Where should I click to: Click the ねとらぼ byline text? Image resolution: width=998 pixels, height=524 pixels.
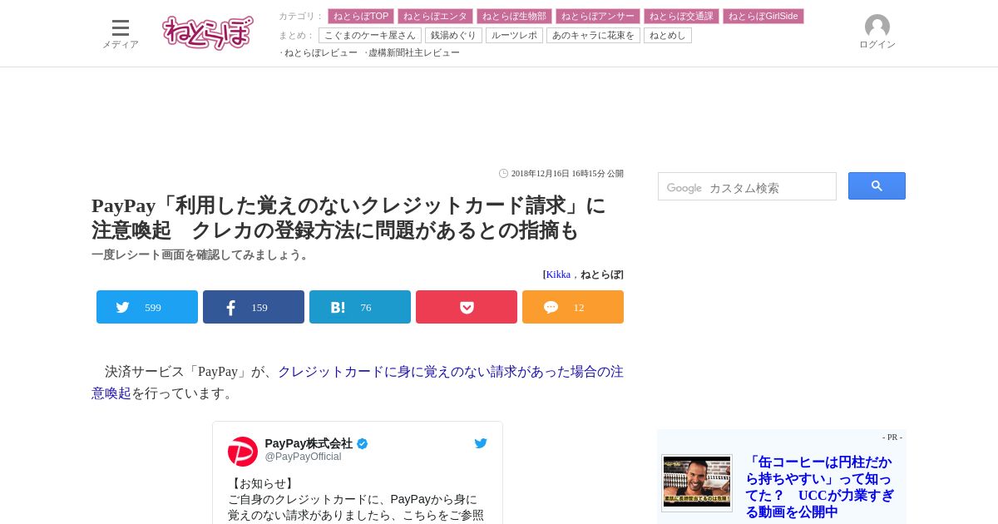click(601, 274)
